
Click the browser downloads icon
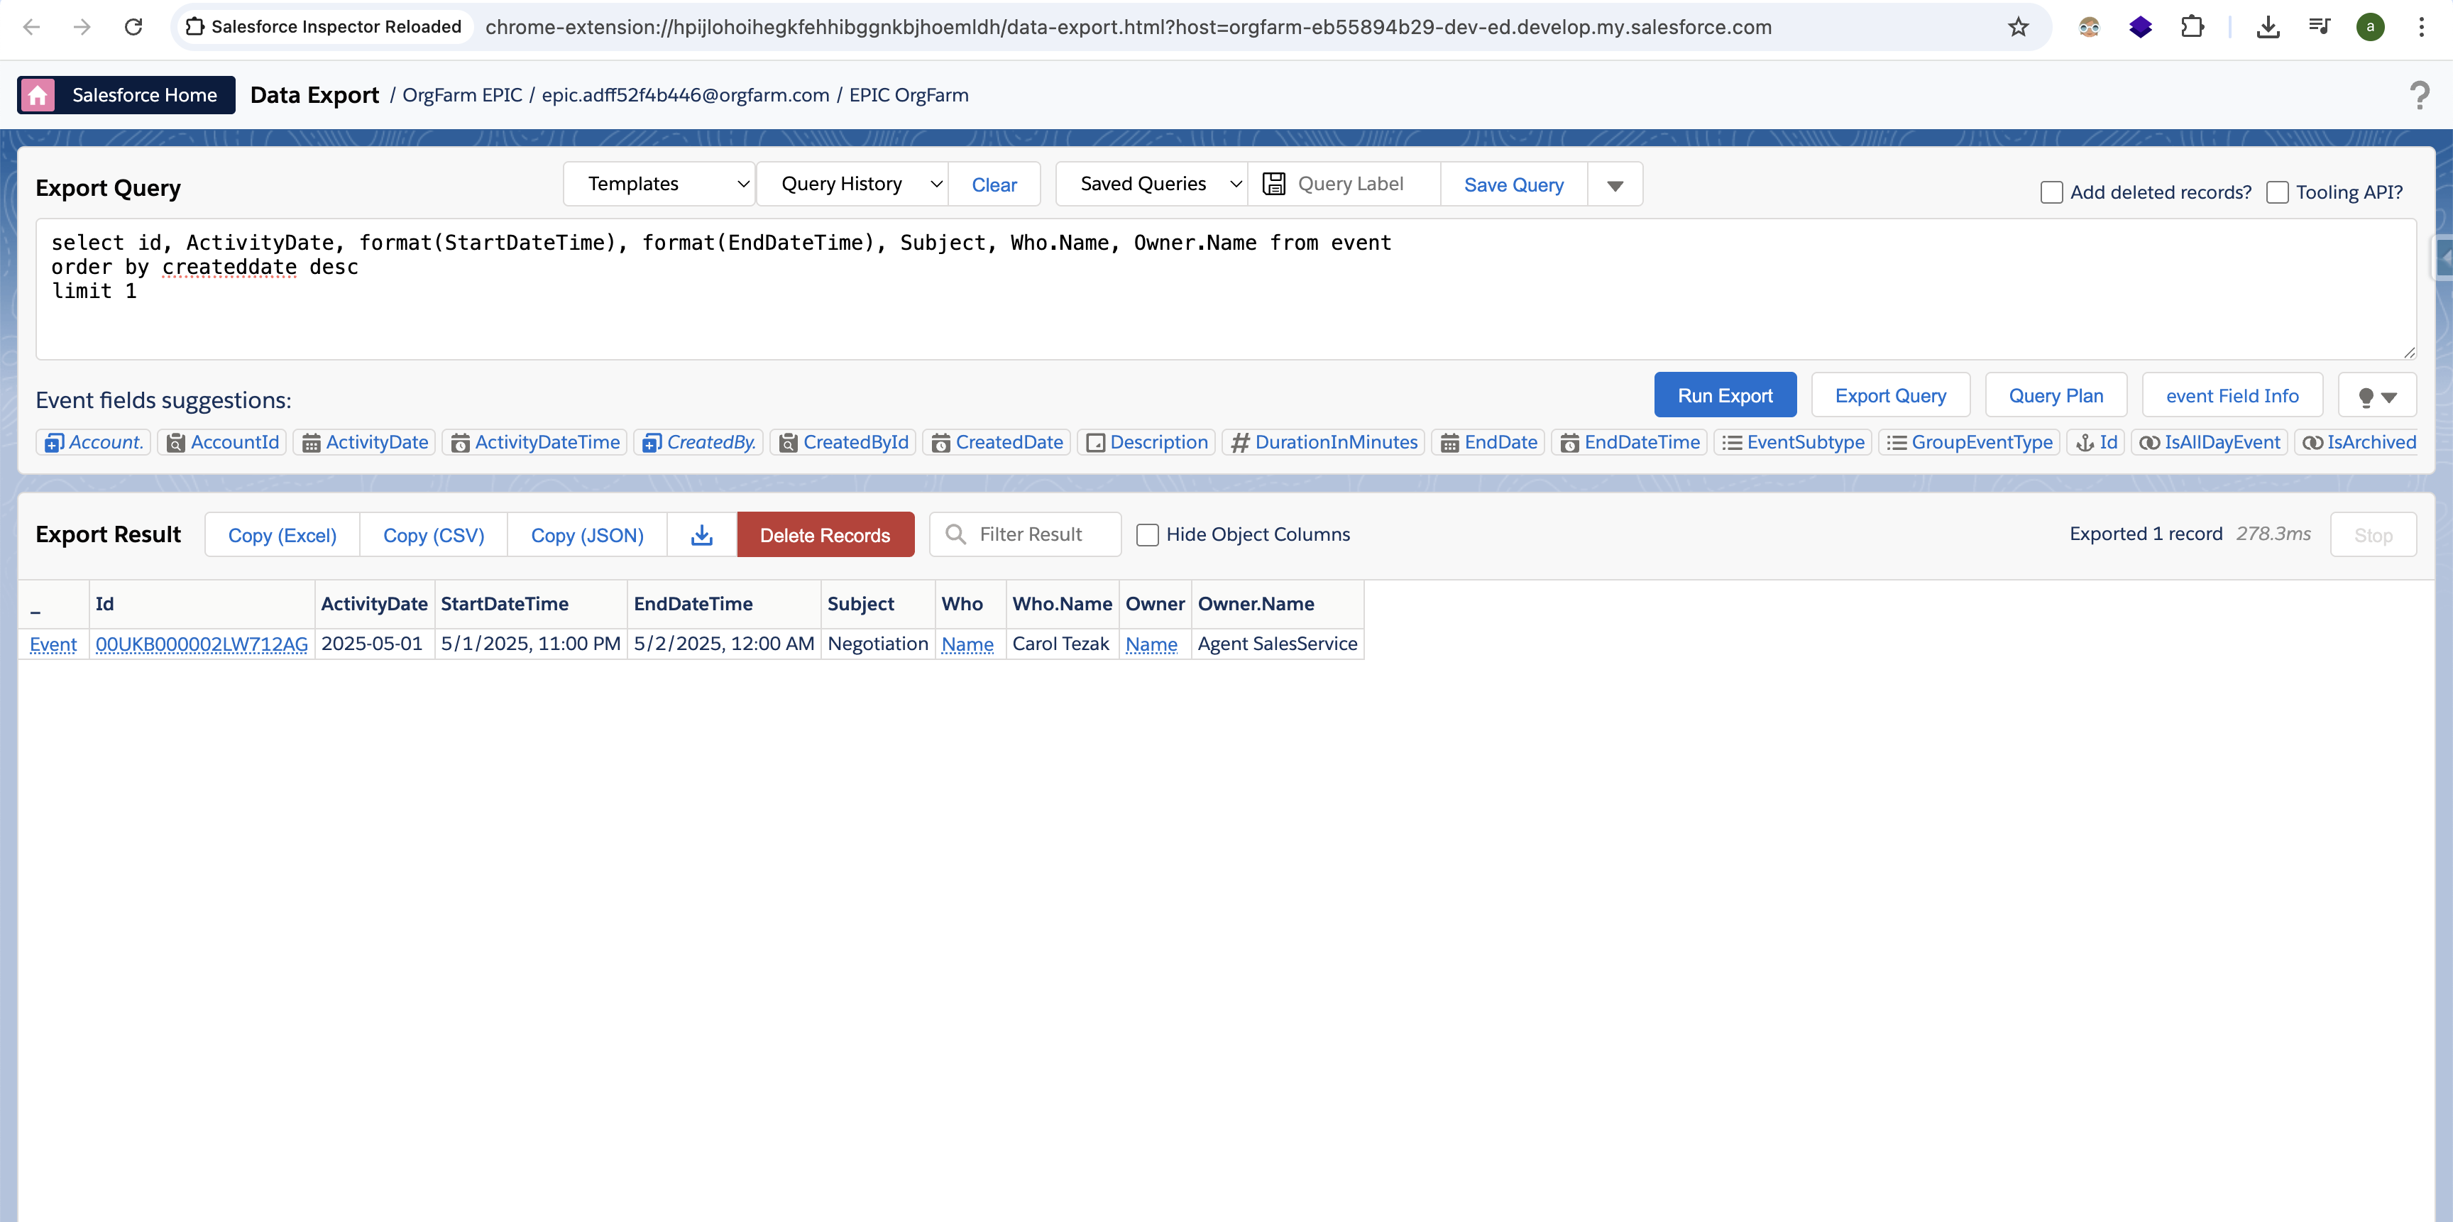point(2267,27)
